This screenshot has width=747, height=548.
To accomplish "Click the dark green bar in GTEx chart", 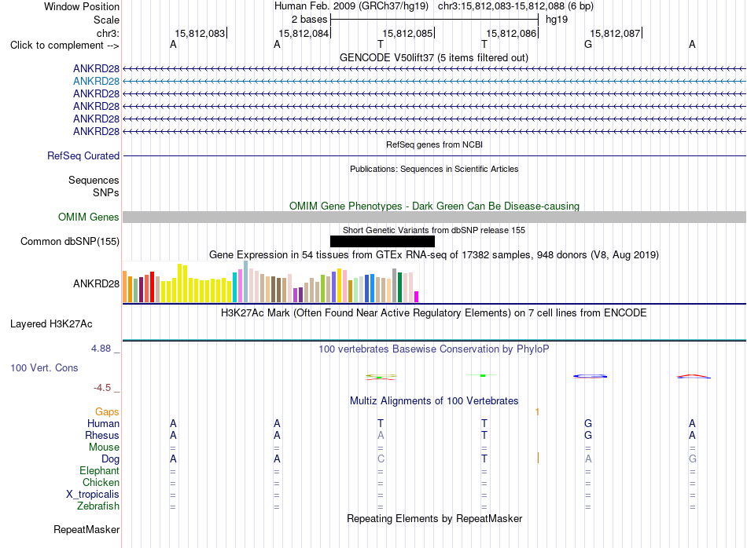I will tap(399, 287).
